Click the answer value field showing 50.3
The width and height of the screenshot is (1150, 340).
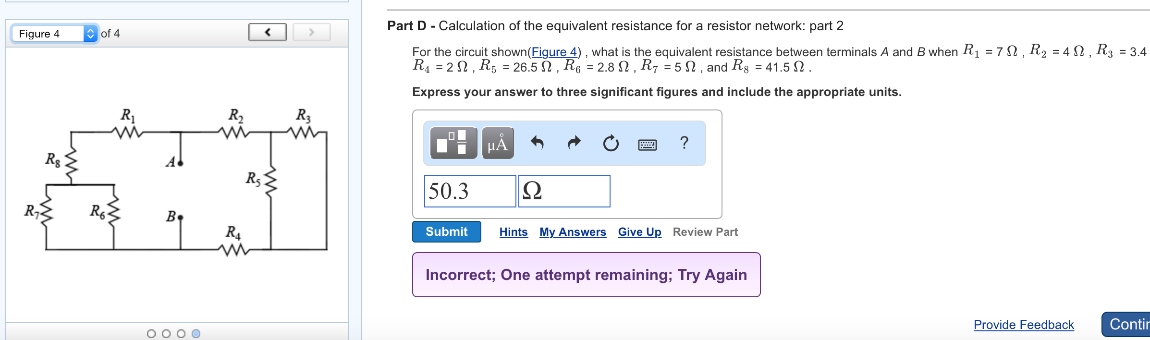[470, 191]
